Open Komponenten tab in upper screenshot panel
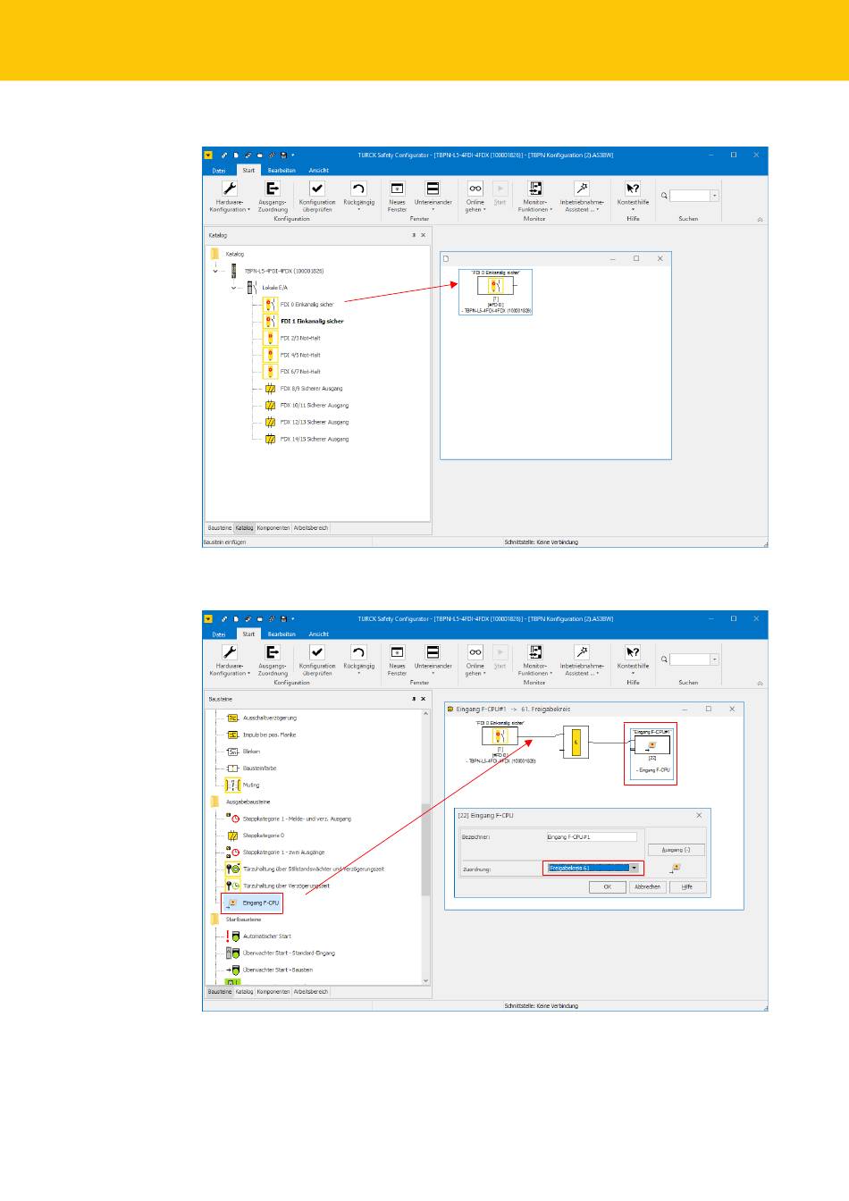The image size is (849, 1201). click(273, 528)
